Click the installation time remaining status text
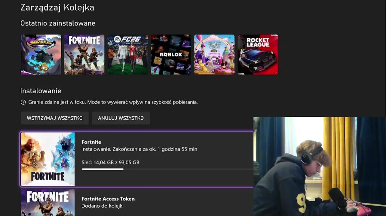 click(139, 149)
